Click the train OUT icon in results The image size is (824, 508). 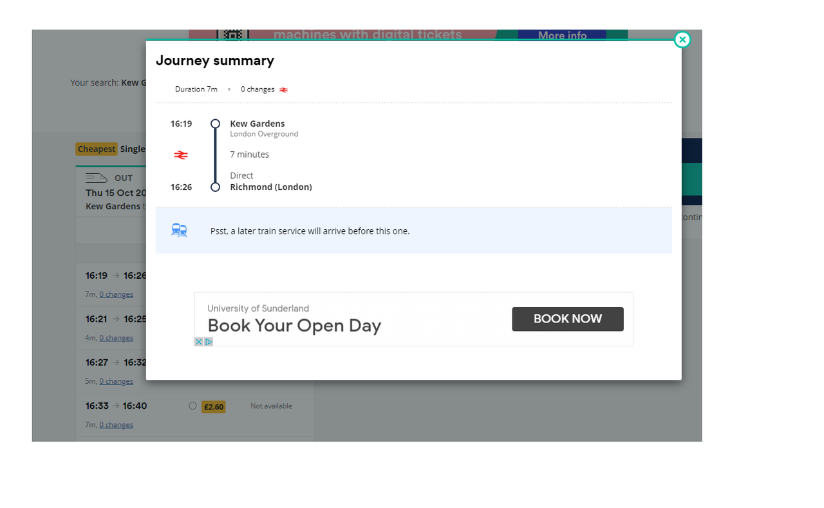(97, 178)
